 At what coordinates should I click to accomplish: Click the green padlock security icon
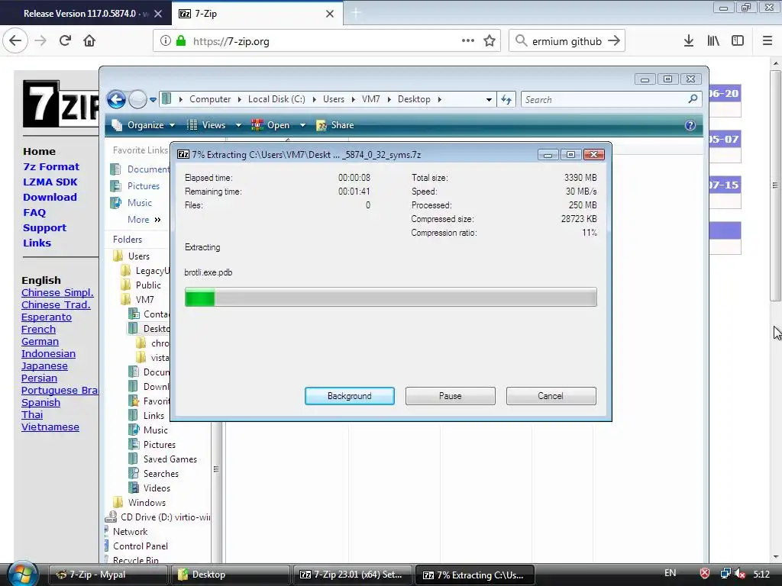pos(181,41)
